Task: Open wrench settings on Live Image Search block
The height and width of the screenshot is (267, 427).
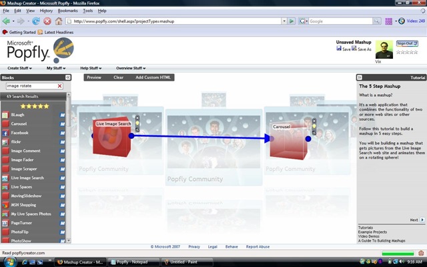Action: [137, 129]
